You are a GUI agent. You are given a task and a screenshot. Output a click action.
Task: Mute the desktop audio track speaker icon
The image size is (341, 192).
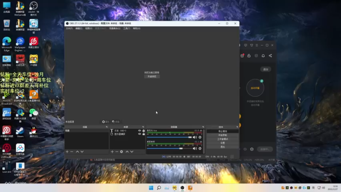195,148
